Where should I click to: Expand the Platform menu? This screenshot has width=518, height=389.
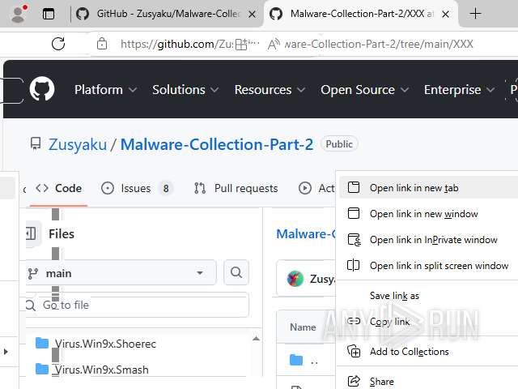(106, 90)
